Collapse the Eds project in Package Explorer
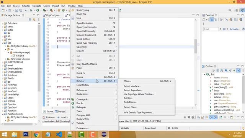This screenshot has width=245, height=138. 3,43
